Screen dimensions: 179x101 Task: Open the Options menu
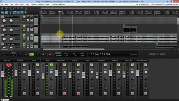pyautogui.click(x=34, y=4)
